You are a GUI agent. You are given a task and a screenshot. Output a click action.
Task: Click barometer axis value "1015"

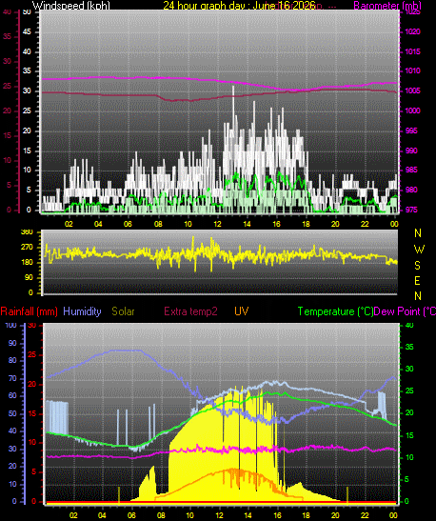click(x=412, y=51)
